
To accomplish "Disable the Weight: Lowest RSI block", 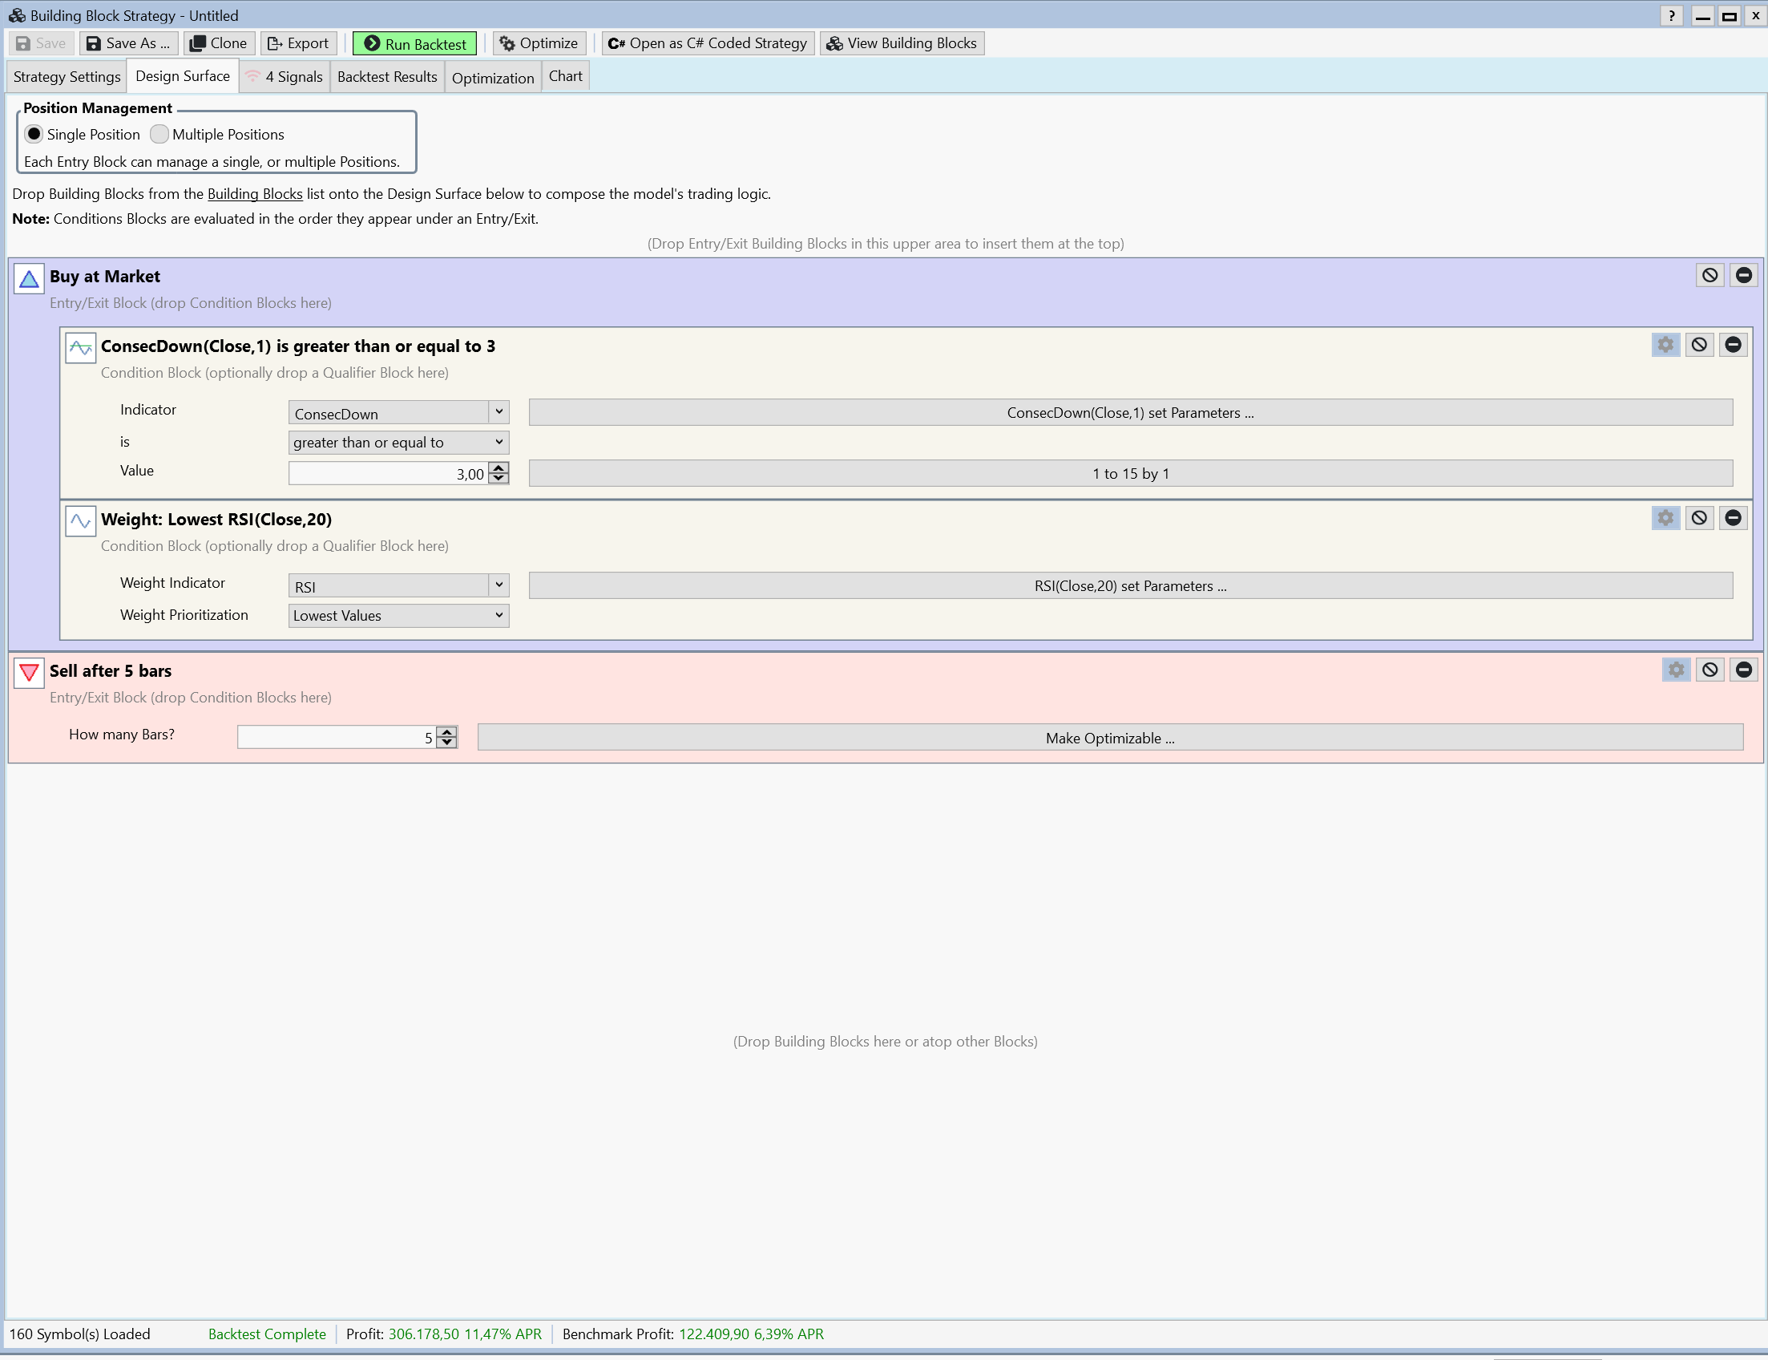I will click(1699, 518).
